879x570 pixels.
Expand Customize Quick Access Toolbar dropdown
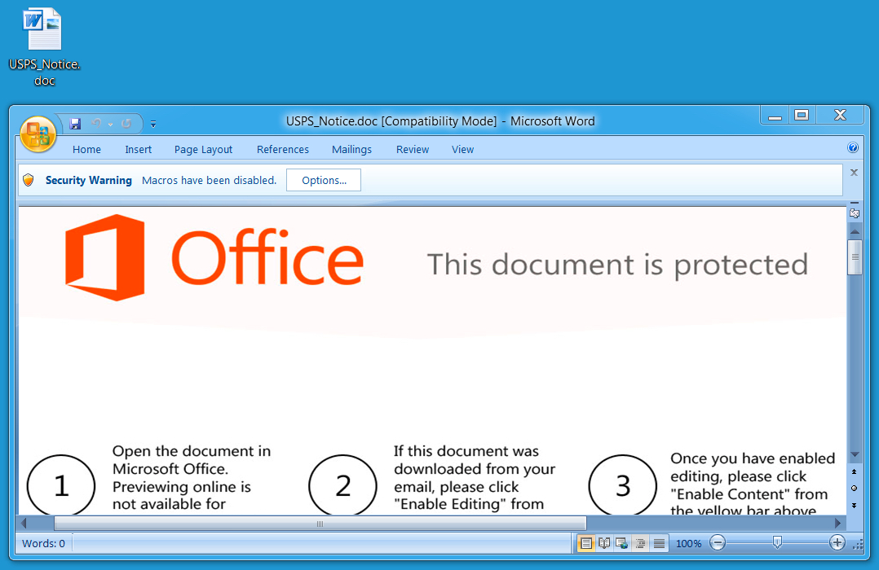click(153, 125)
